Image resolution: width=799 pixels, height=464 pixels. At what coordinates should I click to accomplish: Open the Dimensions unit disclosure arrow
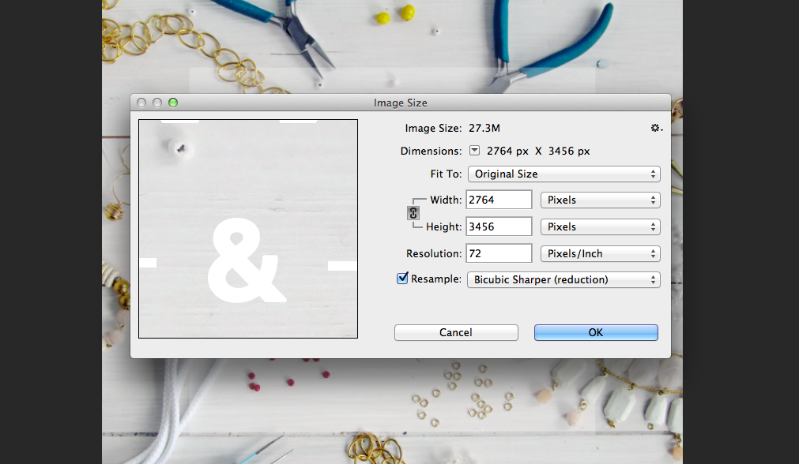(474, 151)
